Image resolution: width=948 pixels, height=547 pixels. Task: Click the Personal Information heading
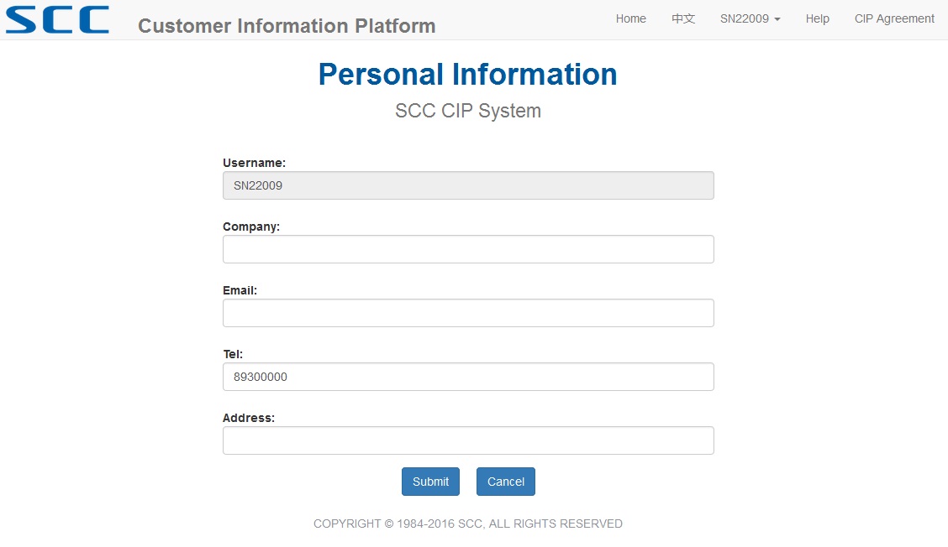point(468,75)
